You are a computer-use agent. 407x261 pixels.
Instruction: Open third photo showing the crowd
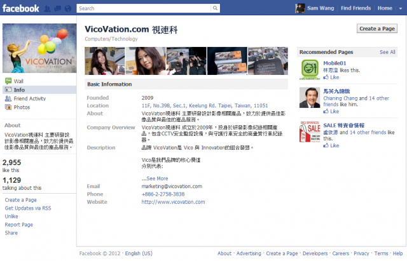coord(186,61)
